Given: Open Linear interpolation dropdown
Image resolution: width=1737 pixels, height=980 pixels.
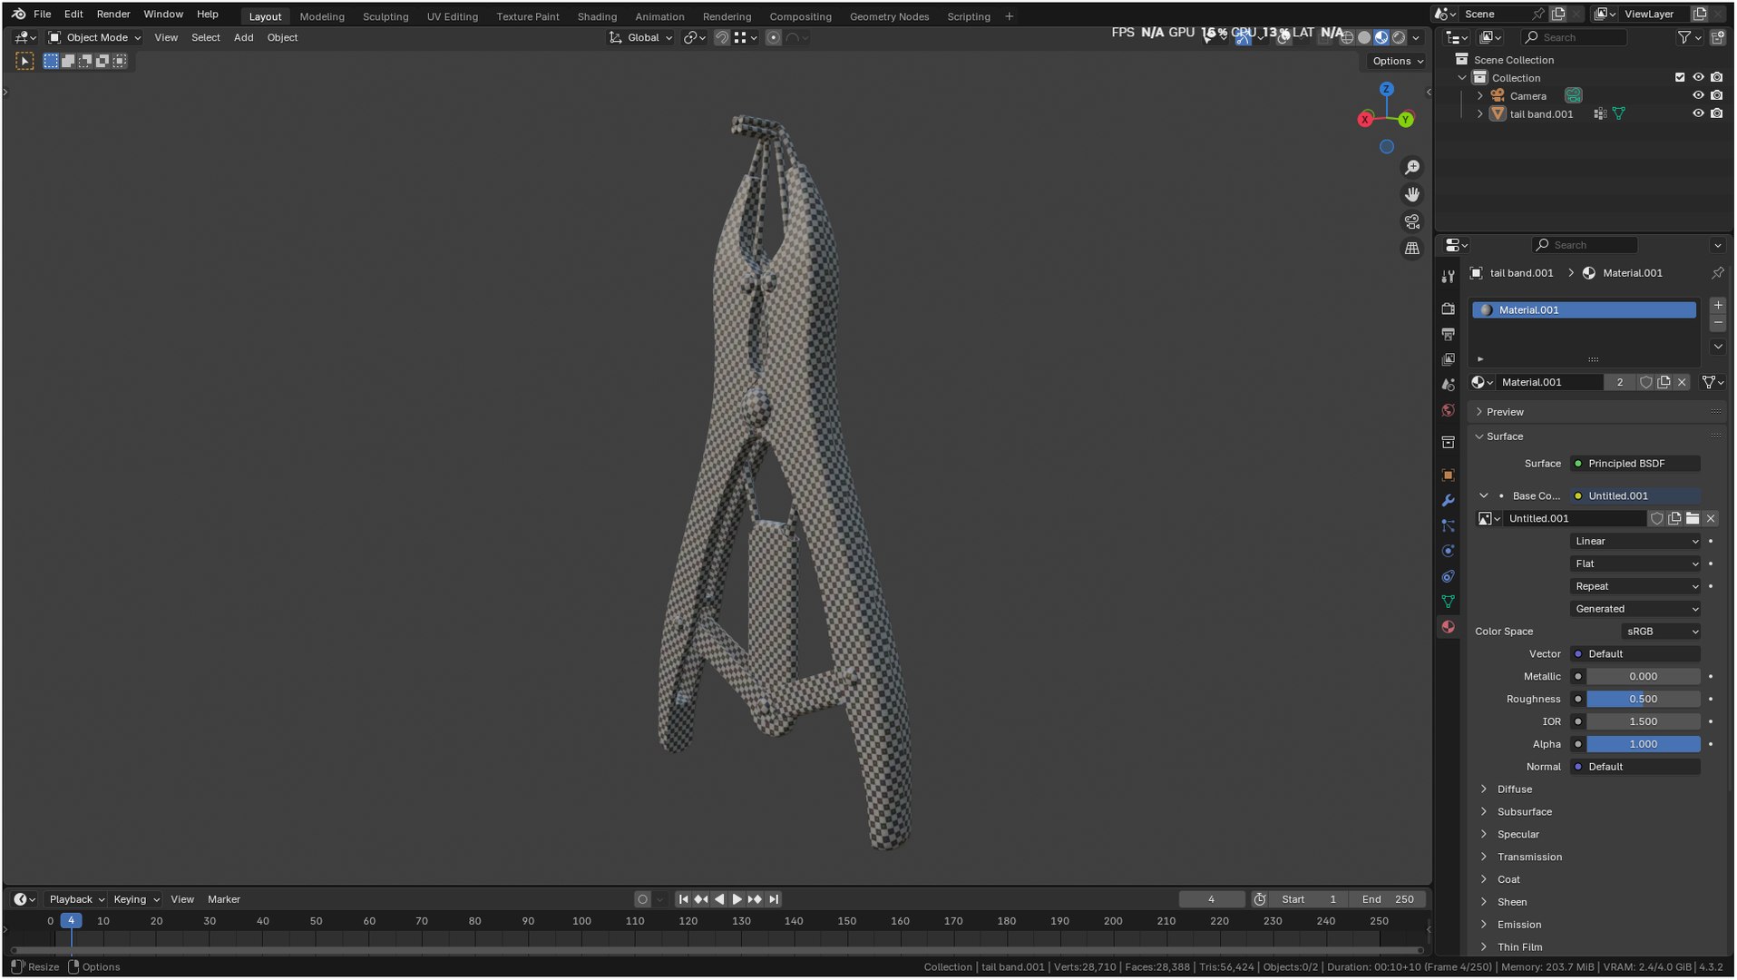Looking at the screenshot, I should pos(1636,542).
